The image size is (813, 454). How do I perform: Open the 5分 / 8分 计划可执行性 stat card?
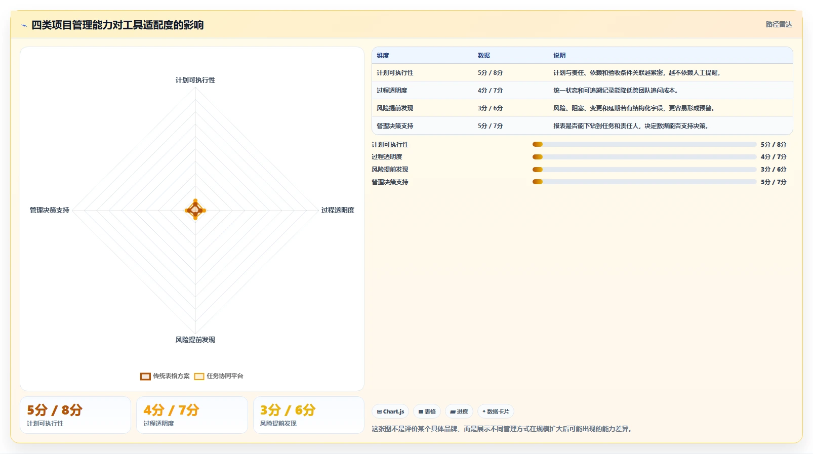(x=75, y=415)
